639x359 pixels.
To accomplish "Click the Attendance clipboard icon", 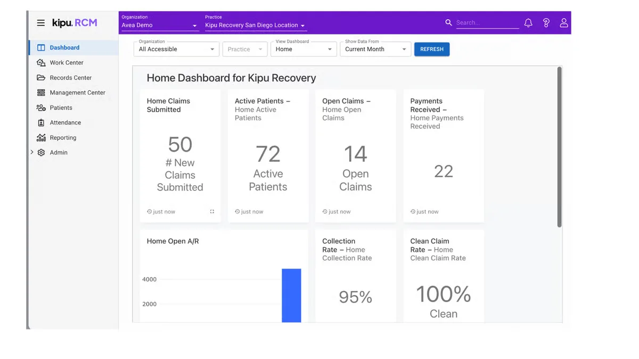I will pos(41,122).
